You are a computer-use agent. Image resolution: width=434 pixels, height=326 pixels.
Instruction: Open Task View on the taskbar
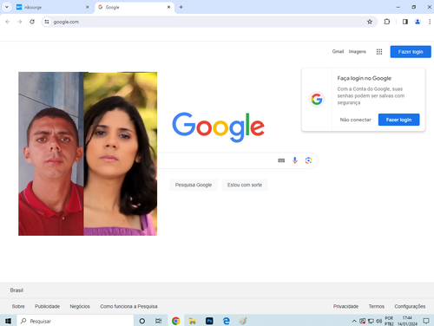pyautogui.click(x=158, y=321)
